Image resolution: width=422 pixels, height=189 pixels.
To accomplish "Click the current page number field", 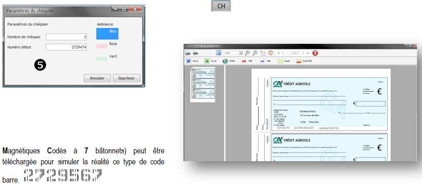I will click(289, 53).
